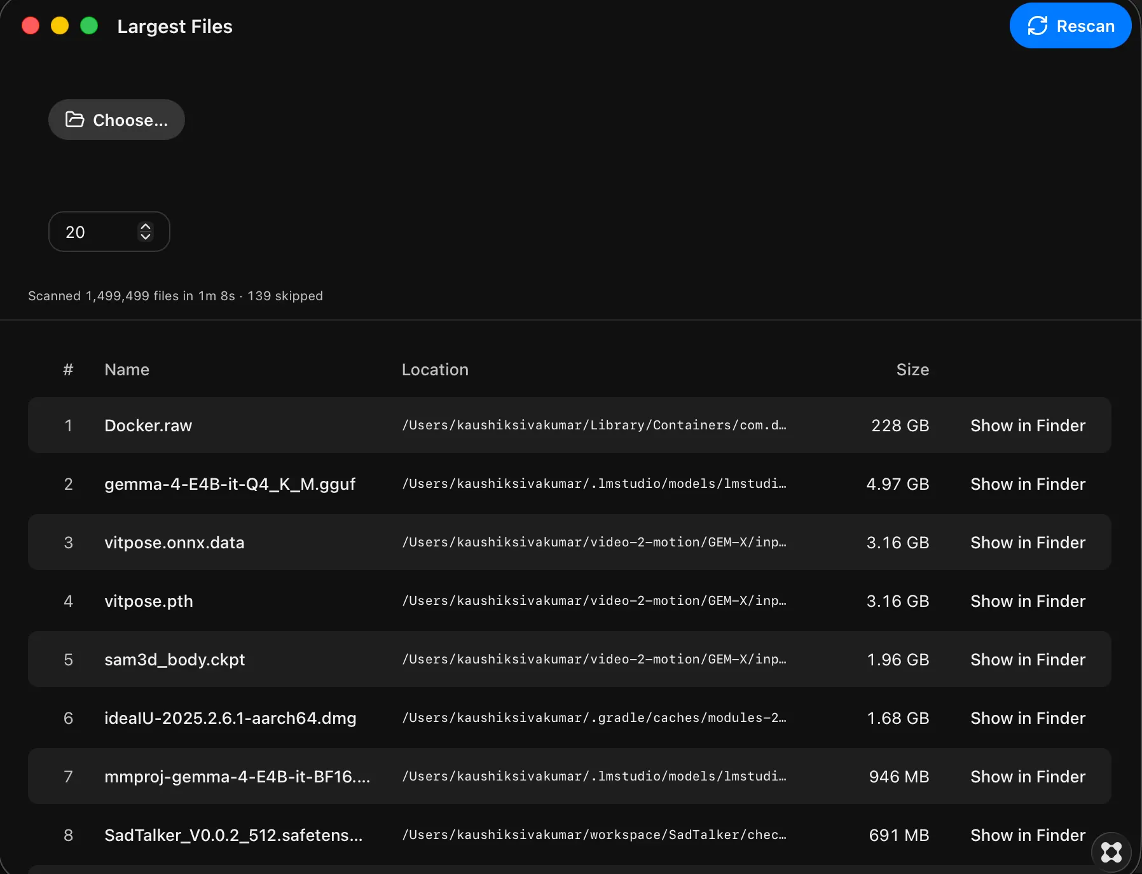The height and width of the screenshot is (874, 1142).
Task: Click the 228 GB size value
Action: tap(900, 426)
